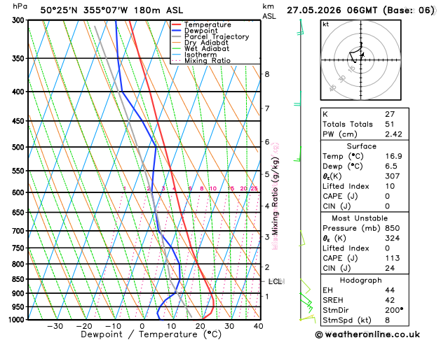Click the 'hPa' pressure unit label
The height and width of the screenshot is (340, 441).
pyautogui.click(x=20, y=6)
